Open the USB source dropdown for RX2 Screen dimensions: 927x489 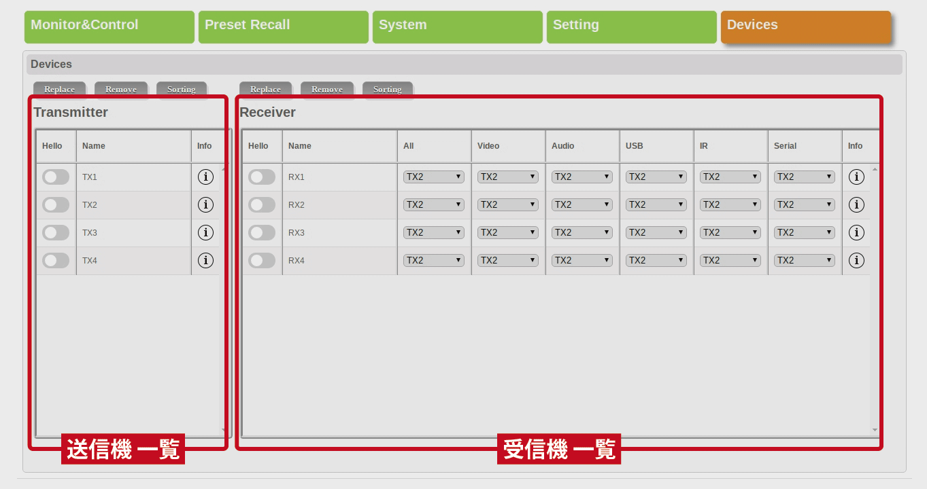[656, 204]
